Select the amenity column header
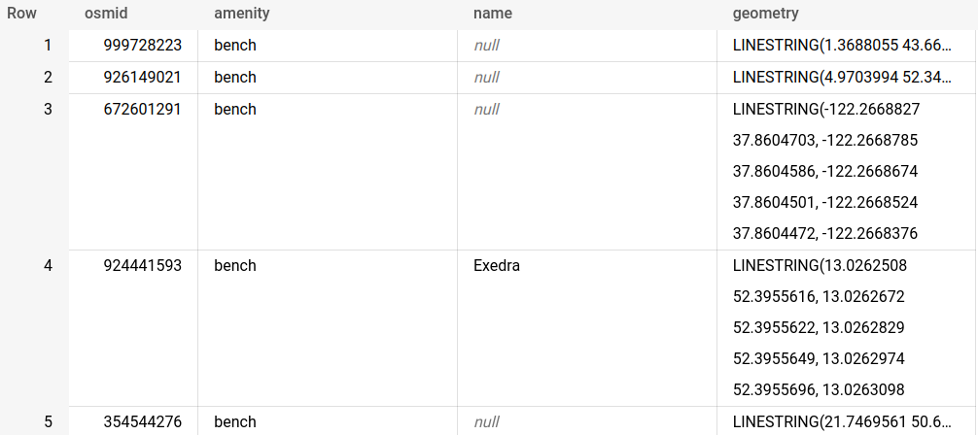Viewport: 978px width, 435px height. 241,14
